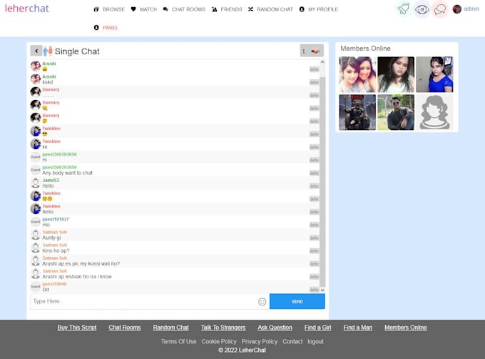Open the messages speech bubble icon

pos(440,9)
